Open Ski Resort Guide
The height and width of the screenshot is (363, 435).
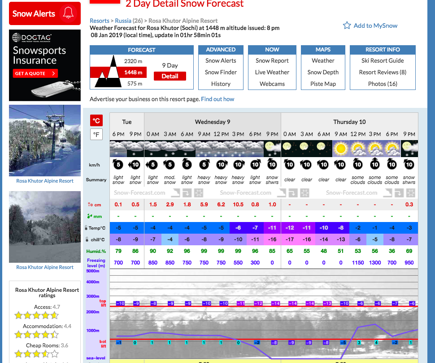(383, 60)
